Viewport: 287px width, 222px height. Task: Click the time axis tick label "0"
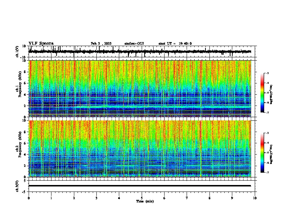point(29,198)
